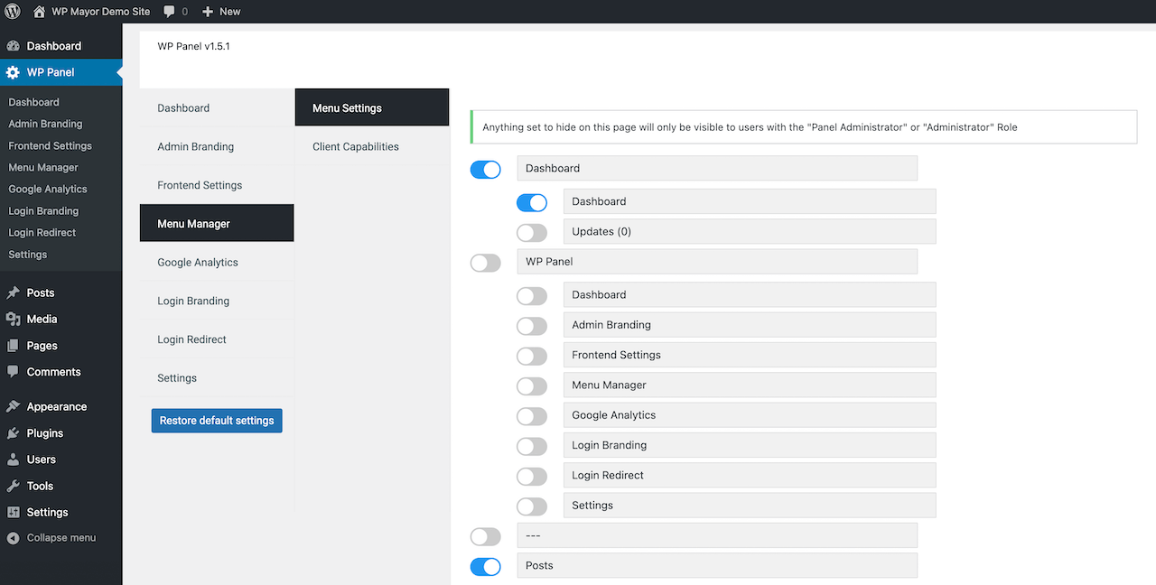Select Login Branding in the panel tab list

click(x=217, y=301)
